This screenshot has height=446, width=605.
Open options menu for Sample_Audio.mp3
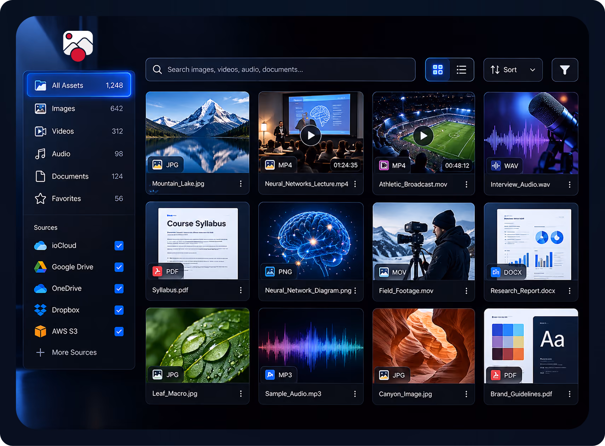[x=355, y=394]
